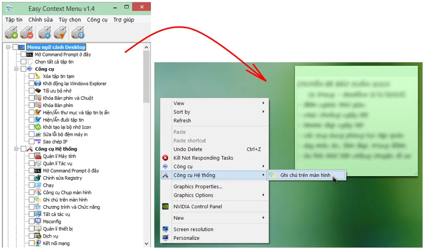Click the Chương trình và Chức năng icon

click(38, 207)
